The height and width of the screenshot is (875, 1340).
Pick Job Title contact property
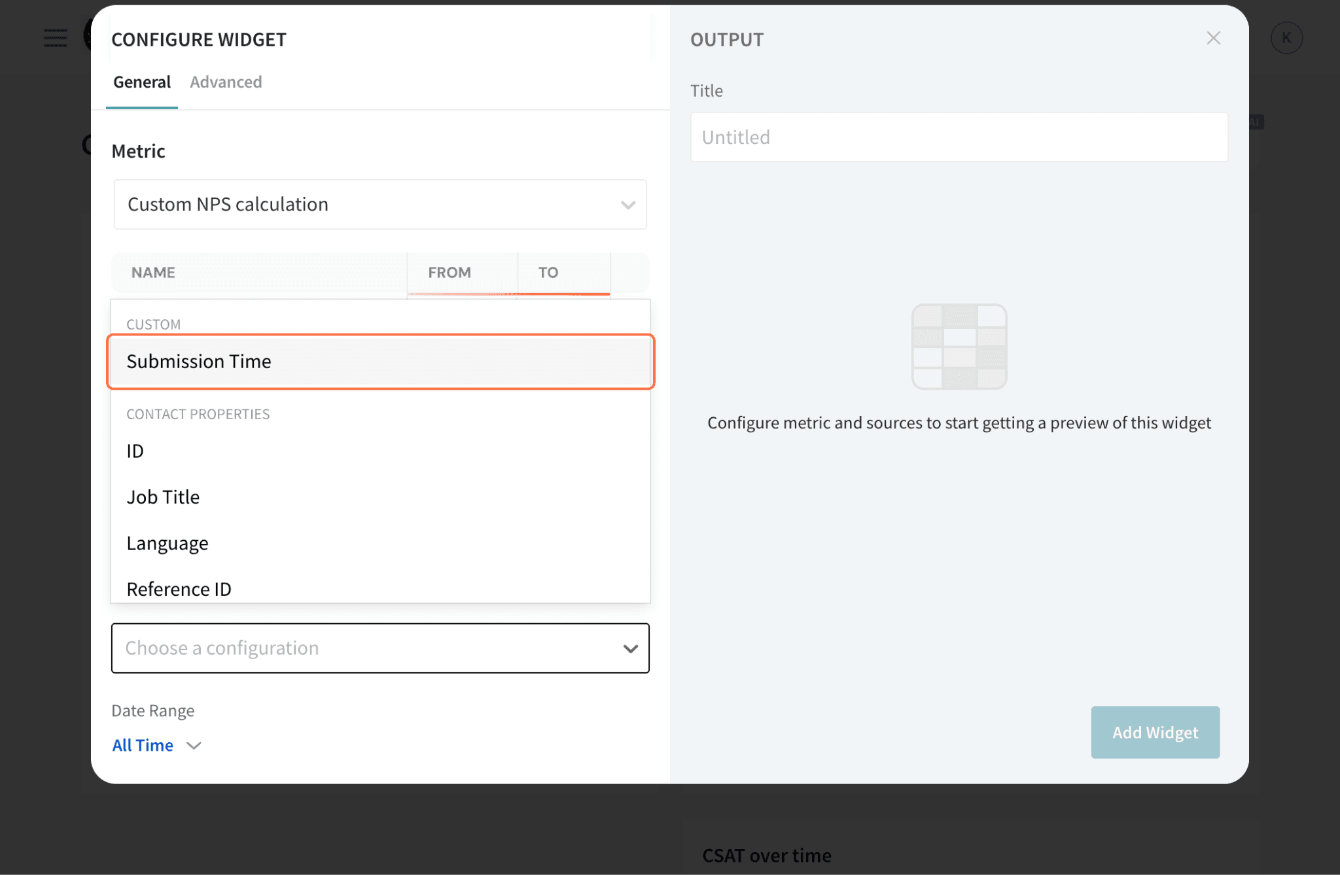pyautogui.click(x=163, y=497)
